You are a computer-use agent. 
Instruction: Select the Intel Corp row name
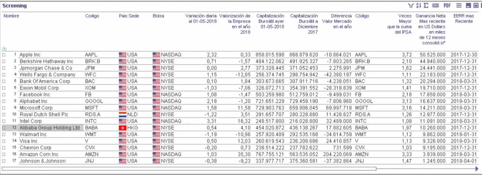pyautogui.click(x=31, y=121)
